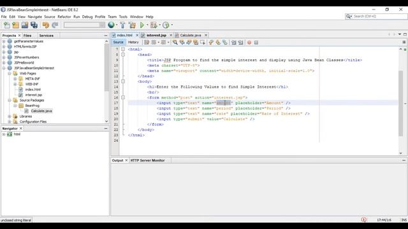Screen dimensions: 408x229
Task: Expand the Libraries folder node
Action: (x=10, y=116)
